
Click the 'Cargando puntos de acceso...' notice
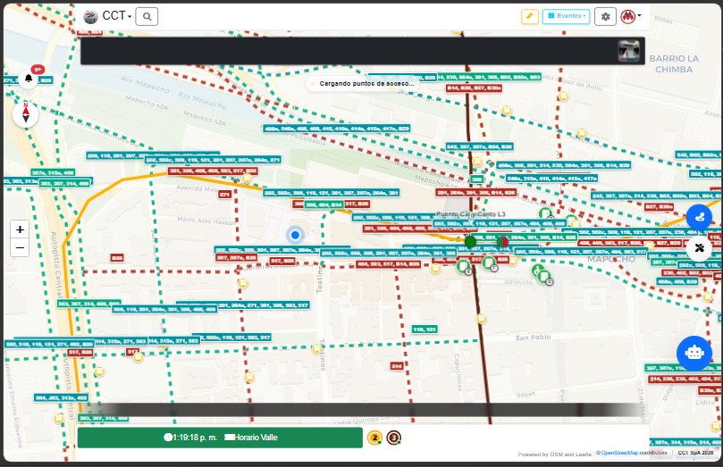coord(364,84)
